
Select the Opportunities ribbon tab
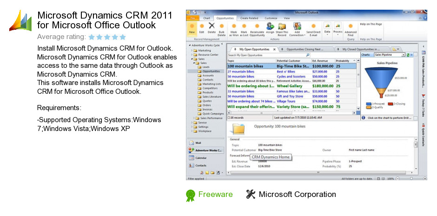pos(225,18)
